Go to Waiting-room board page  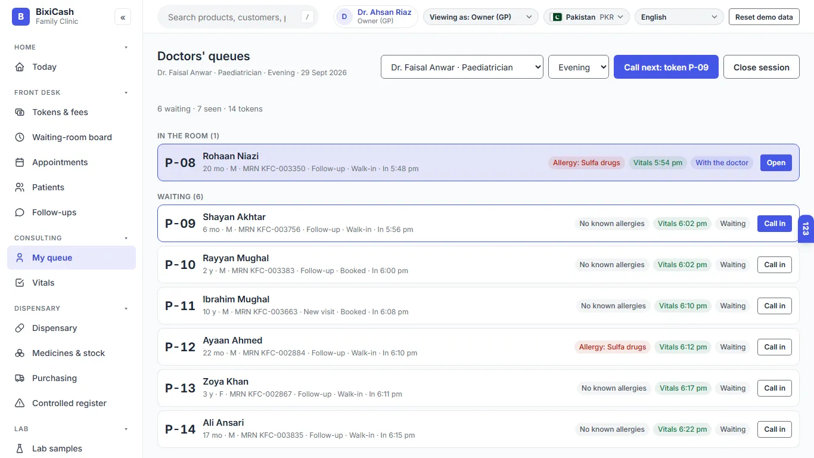coord(72,137)
